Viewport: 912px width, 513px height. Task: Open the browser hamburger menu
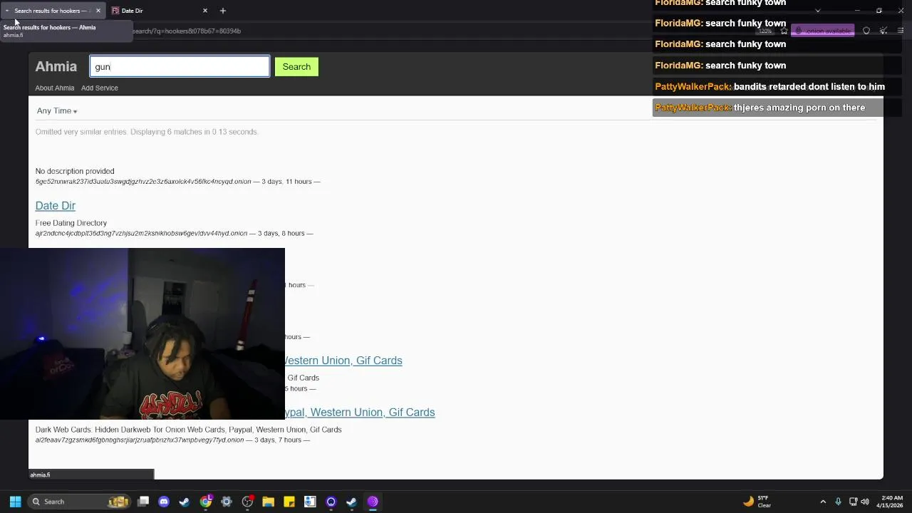(x=901, y=31)
